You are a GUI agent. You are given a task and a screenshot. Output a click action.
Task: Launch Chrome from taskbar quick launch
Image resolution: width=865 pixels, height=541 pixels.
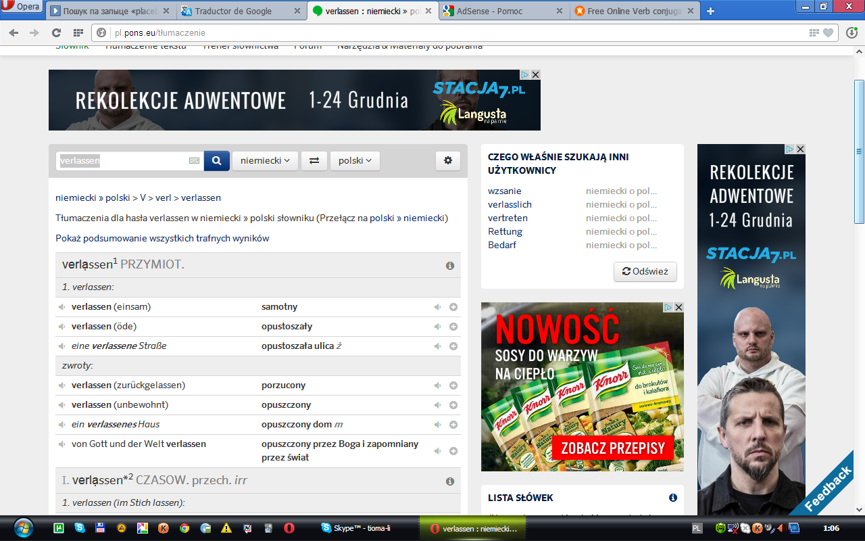click(184, 528)
